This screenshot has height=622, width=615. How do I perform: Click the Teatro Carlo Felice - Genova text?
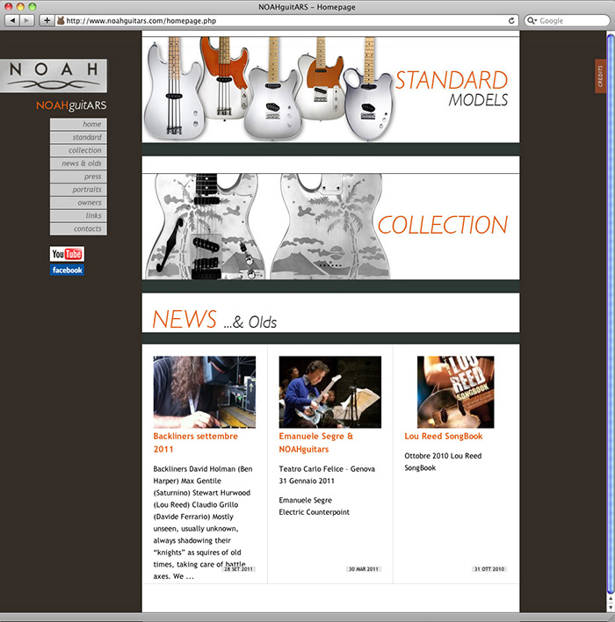327,469
